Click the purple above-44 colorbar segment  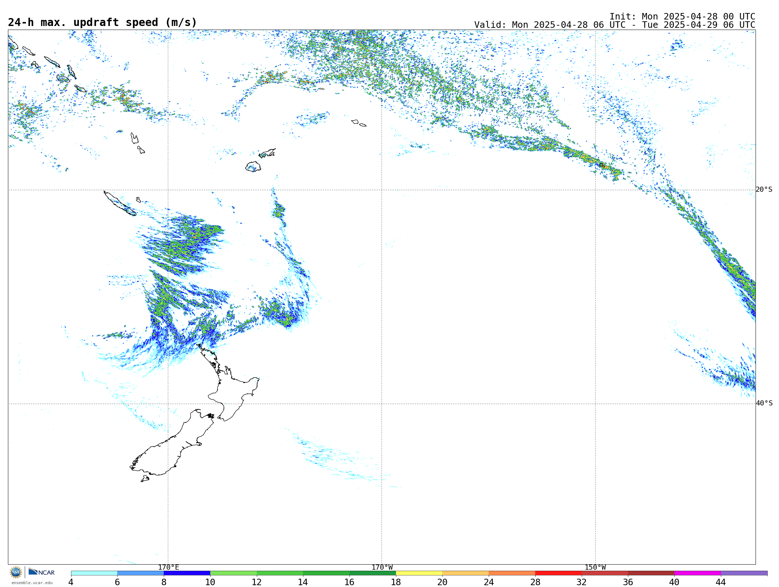(x=744, y=573)
